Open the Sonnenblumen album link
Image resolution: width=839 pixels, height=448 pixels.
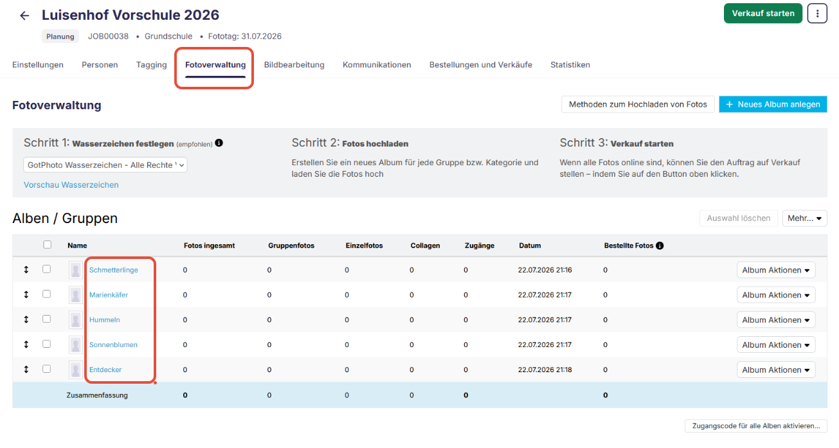coord(113,345)
